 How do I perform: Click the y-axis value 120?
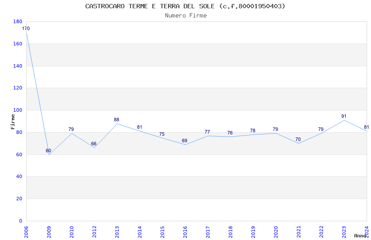[x=18, y=88]
